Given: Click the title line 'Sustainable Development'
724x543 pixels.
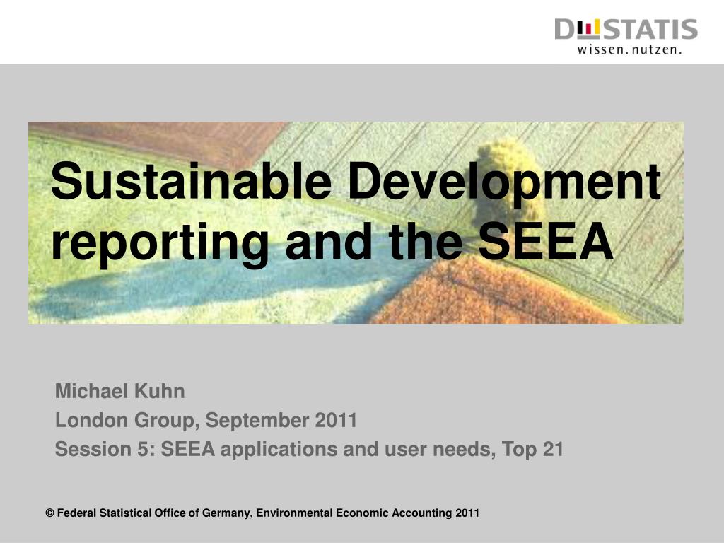Looking at the screenshot, I should click(356, 182).
